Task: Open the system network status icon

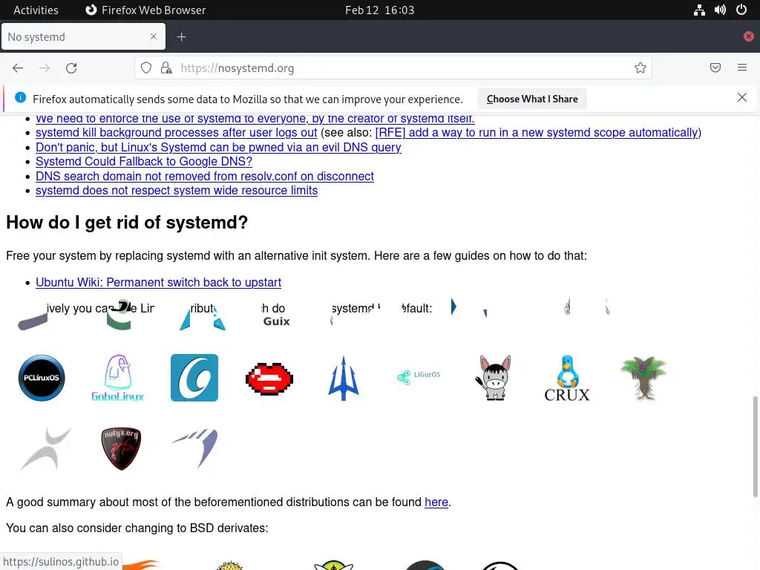Action: (x=699, y=10)
